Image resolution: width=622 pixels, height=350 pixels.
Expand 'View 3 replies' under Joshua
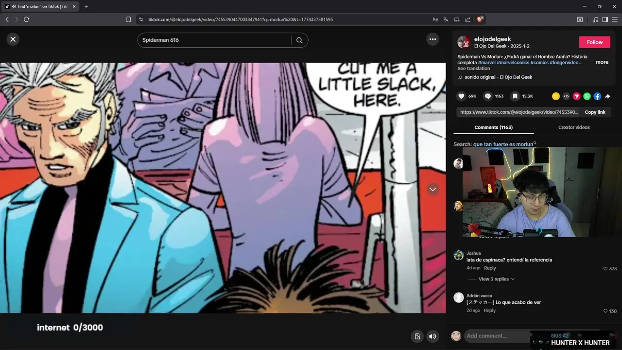coord(497,279)
